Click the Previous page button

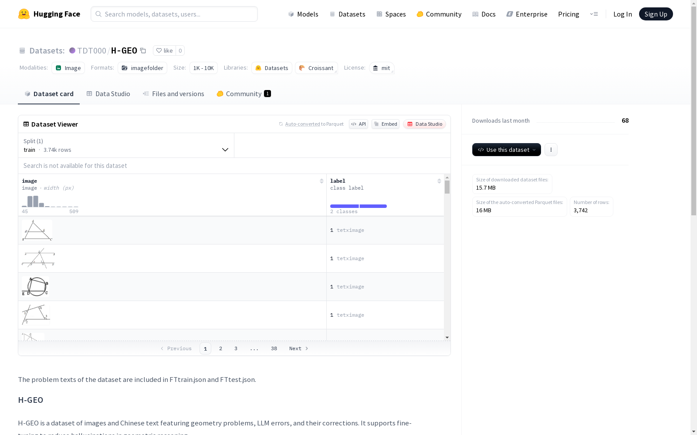tap(176, 348)
